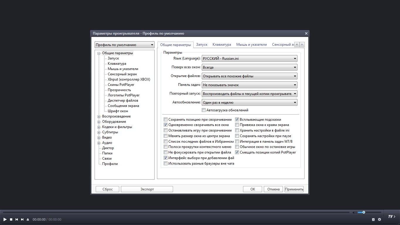Skip to previous track icon
The image size is (400, 225).
click(17, 219)
